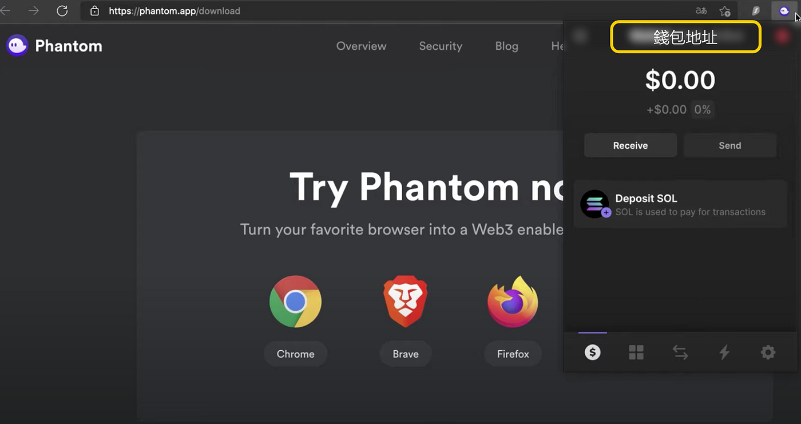Click the Solana Deposit SOL icon

click(595, 204)
